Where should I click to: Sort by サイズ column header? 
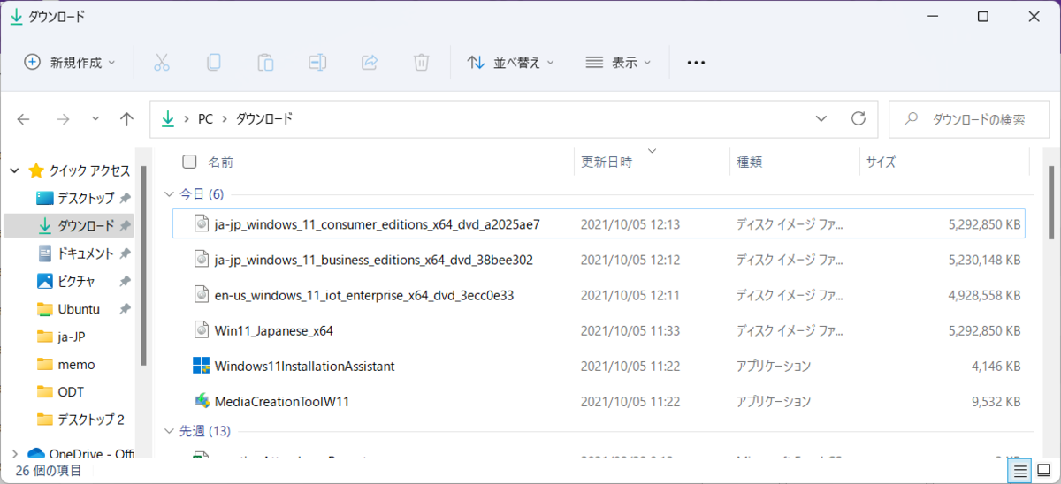[x=881, y=162]
